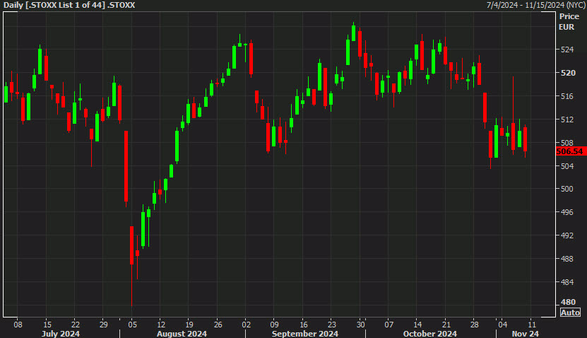Click the date tick '22' in July
The height and width of the screenshot is (338, 587).
click(x=76, y=325)
